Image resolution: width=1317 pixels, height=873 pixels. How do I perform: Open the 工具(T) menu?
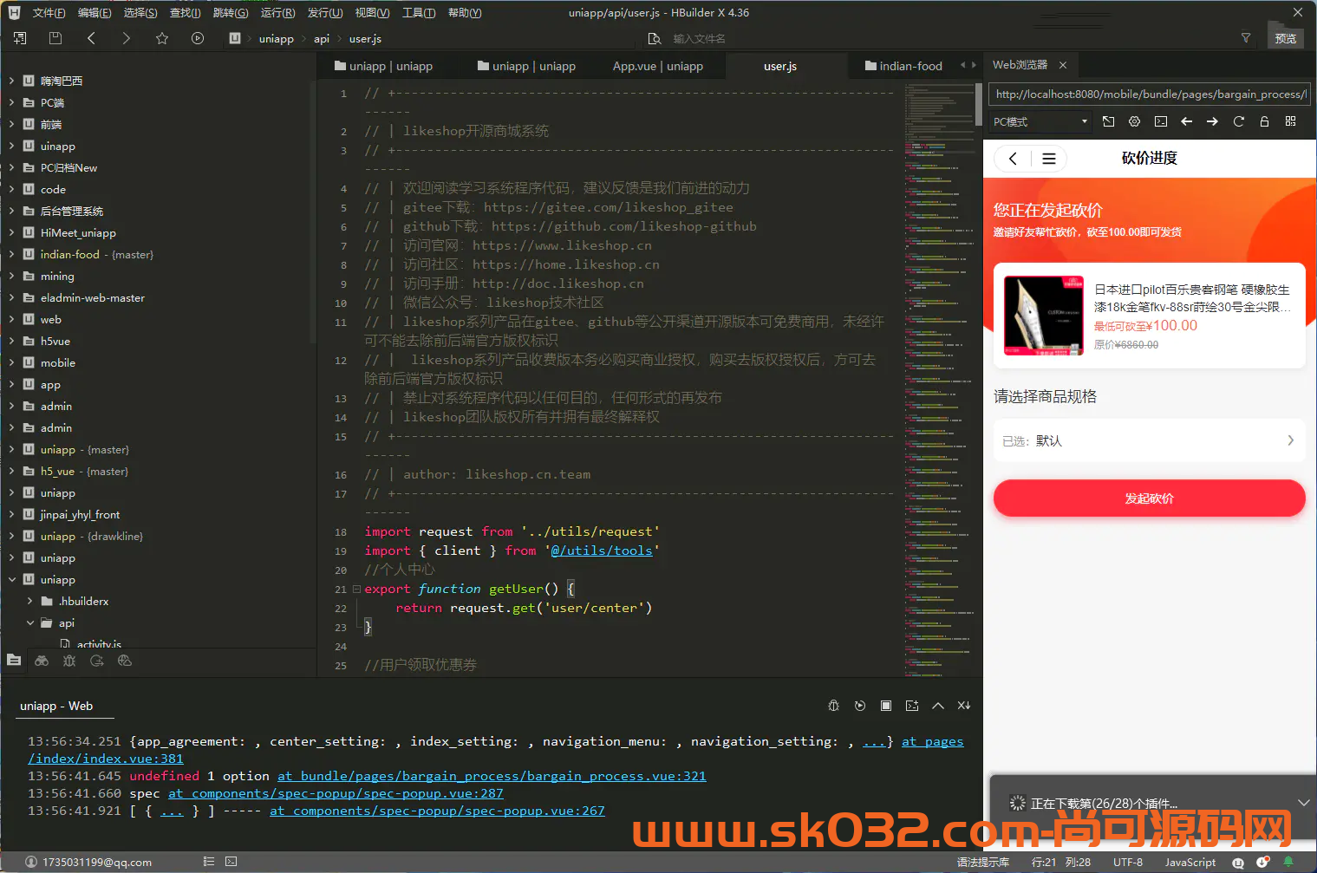click(419, 12)
